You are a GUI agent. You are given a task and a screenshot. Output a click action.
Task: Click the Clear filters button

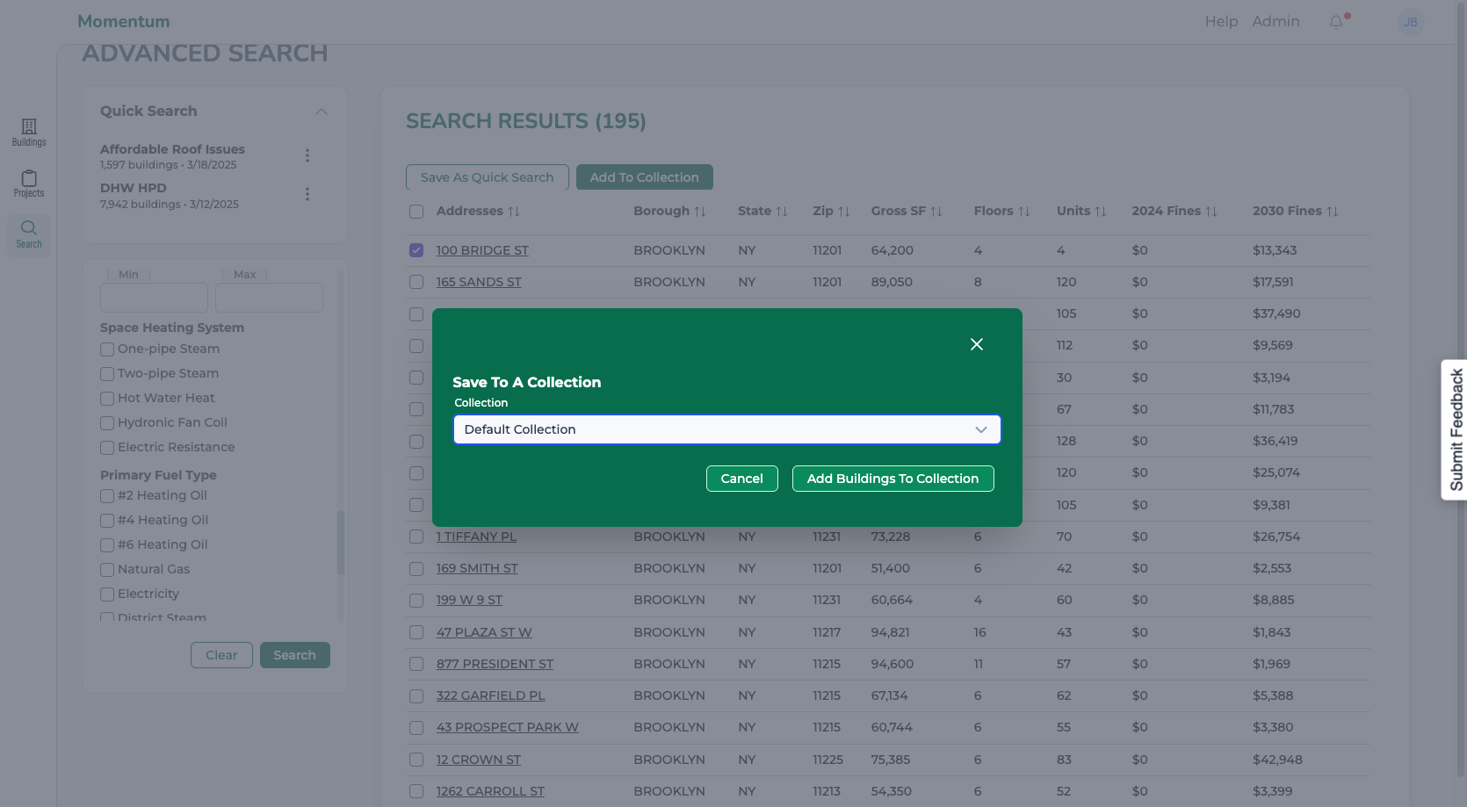point(221,655)
